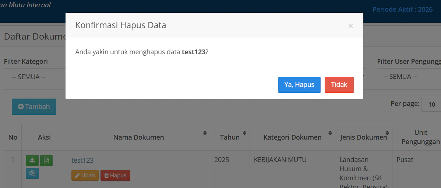Sort by Nama Dokumen column
Screen dimensions: 441x188
point(138,137)
